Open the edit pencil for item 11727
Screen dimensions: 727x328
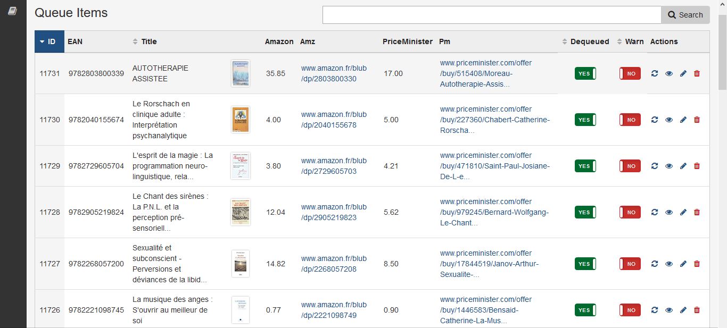(683, 264)
